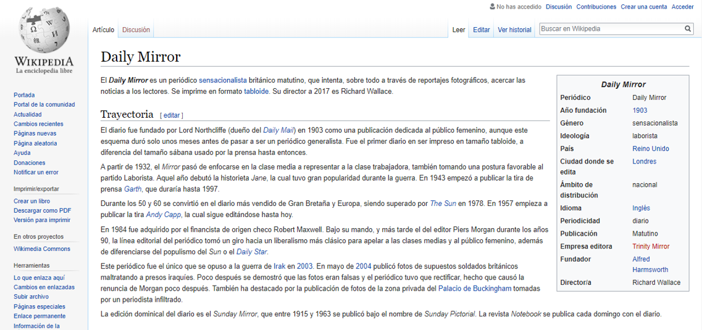
Task: Switch to the Artículo tab
Action: pos(104,30)
